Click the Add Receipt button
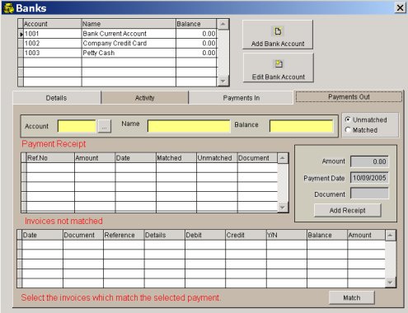Image resolution: width=408 pixels, height=313 pixels. [348, 210]
